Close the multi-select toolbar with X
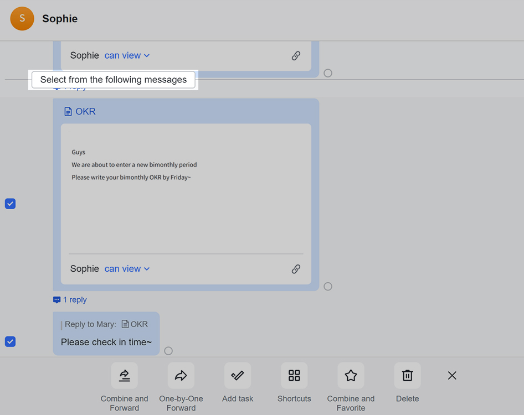 click(x=452, y=376)
